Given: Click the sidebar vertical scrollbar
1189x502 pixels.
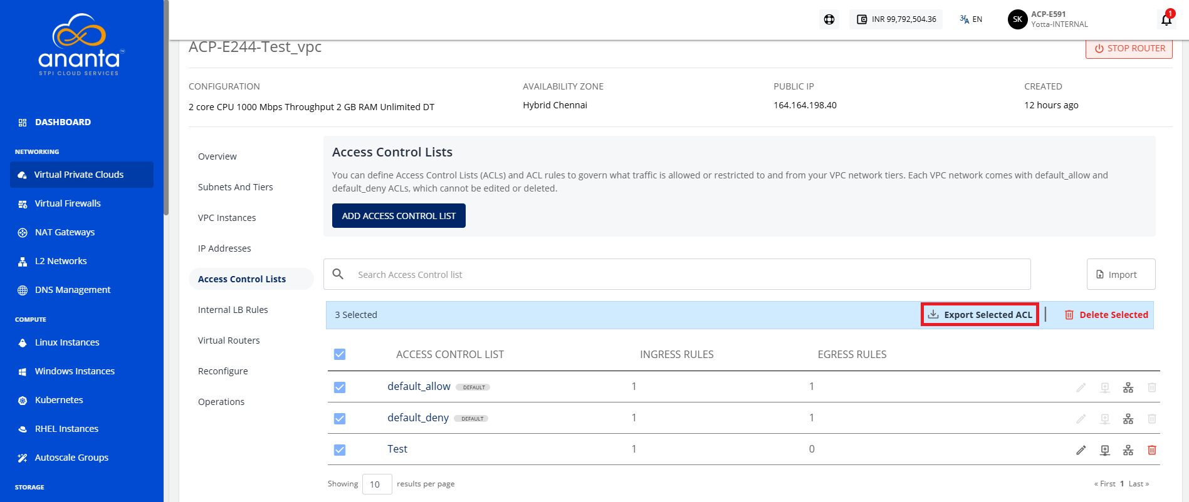Looking at the screenshot, I should (166, 108).
